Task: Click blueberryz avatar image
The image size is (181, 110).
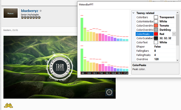Action: pos(11,13)
